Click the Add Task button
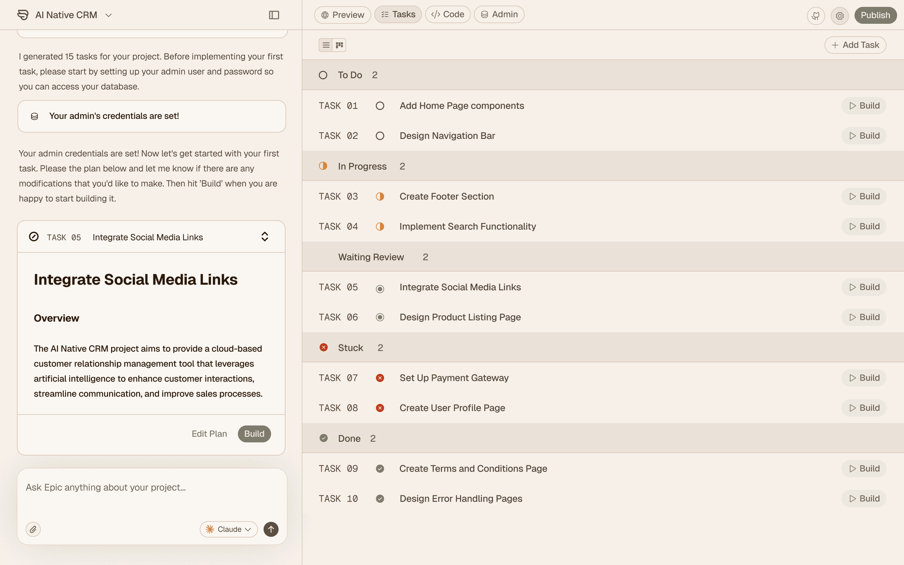 855,45
